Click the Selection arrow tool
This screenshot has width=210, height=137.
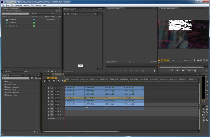(x=204, y=106)
